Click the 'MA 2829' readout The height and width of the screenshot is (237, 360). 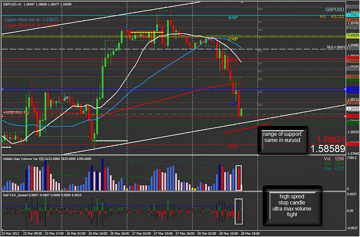[x=334, y=163]
